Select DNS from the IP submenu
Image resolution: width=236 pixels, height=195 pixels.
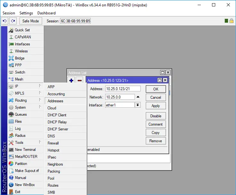tap(66, 136)
